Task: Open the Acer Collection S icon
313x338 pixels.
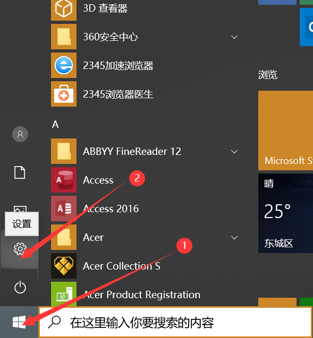Action: (x=64, y=266)
